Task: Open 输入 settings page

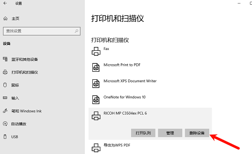Action: [15, 98]
